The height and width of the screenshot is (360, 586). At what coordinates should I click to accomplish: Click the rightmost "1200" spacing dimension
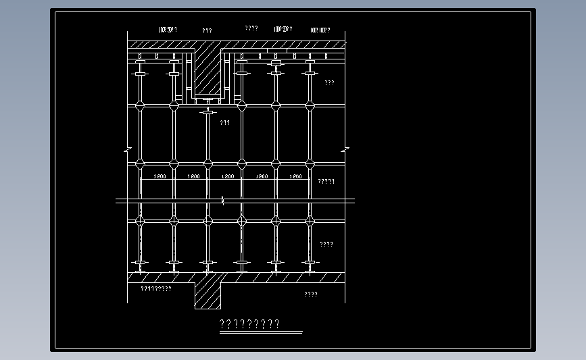(x=295, y=176)
